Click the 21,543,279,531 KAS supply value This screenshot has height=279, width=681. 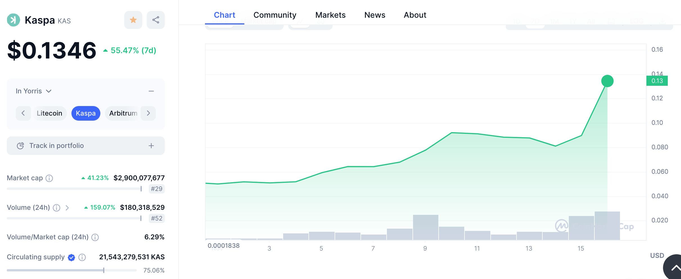(x=132, y=257)
